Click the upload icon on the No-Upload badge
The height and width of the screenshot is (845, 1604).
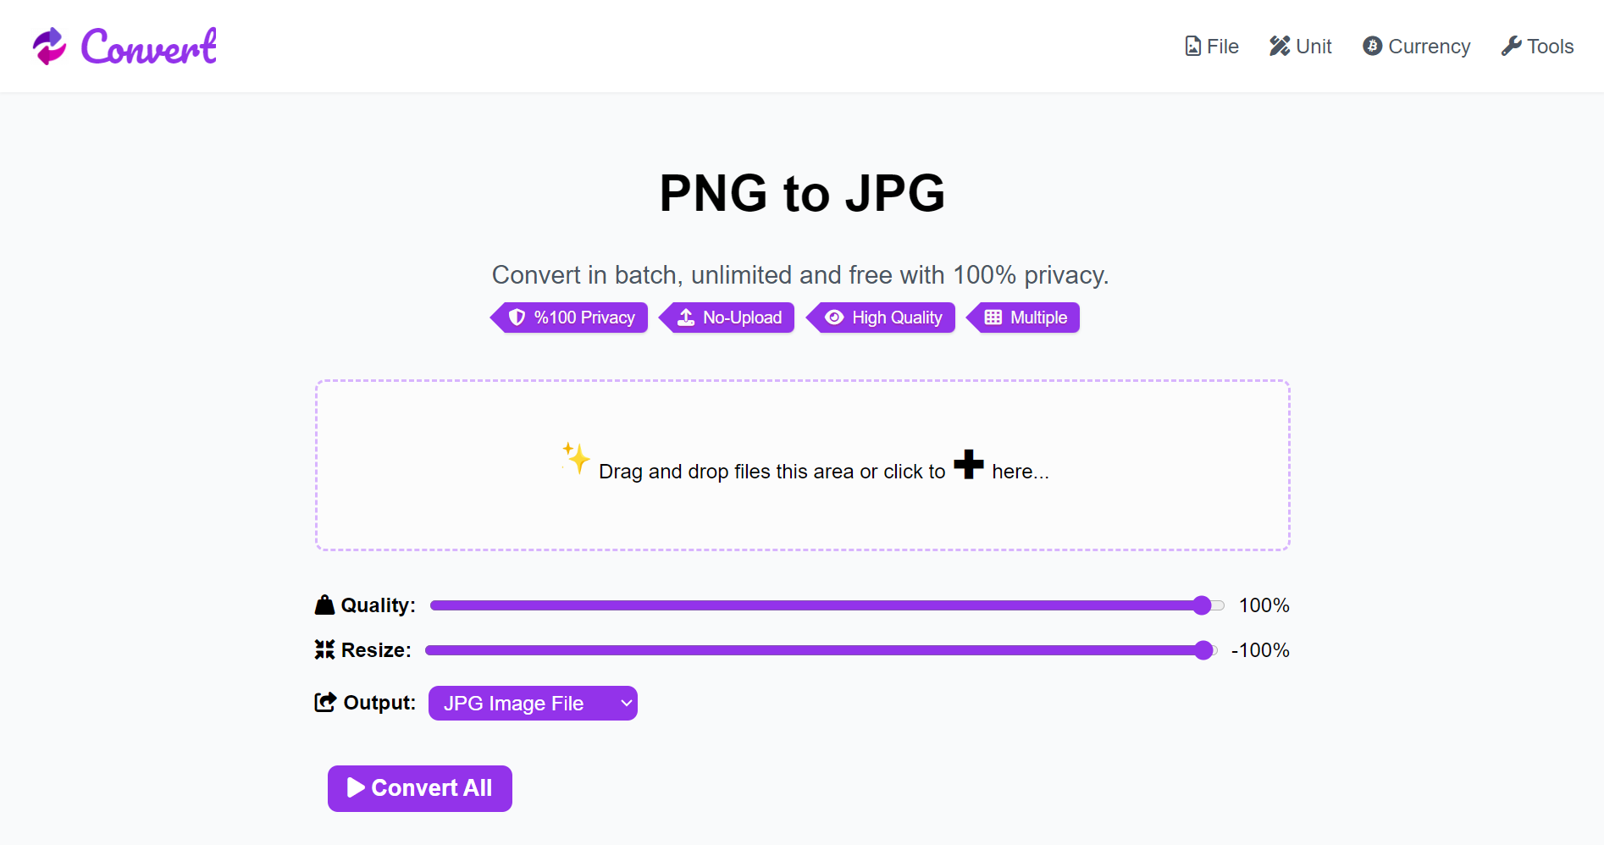[x=686, y=318]
